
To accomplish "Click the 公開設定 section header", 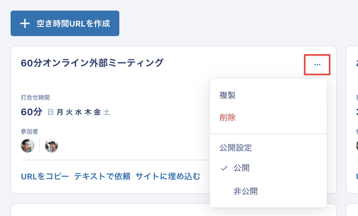I will (x=235, y=148).
